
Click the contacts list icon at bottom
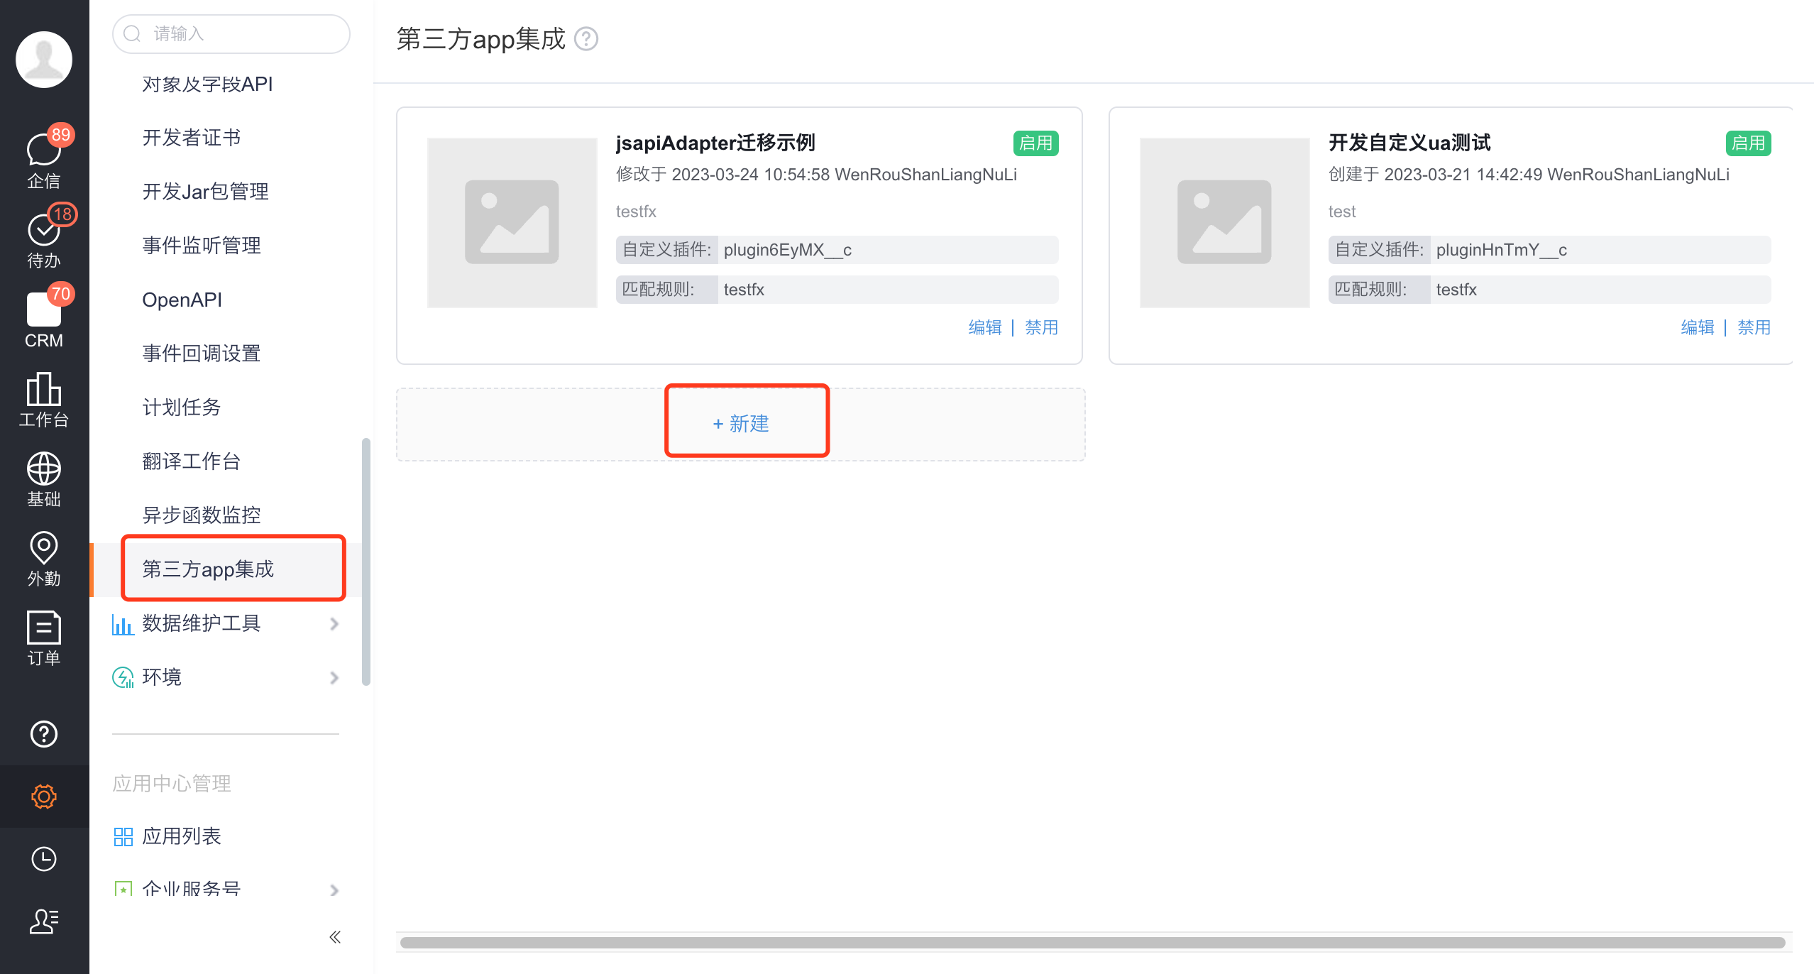[x=44, y=921]
